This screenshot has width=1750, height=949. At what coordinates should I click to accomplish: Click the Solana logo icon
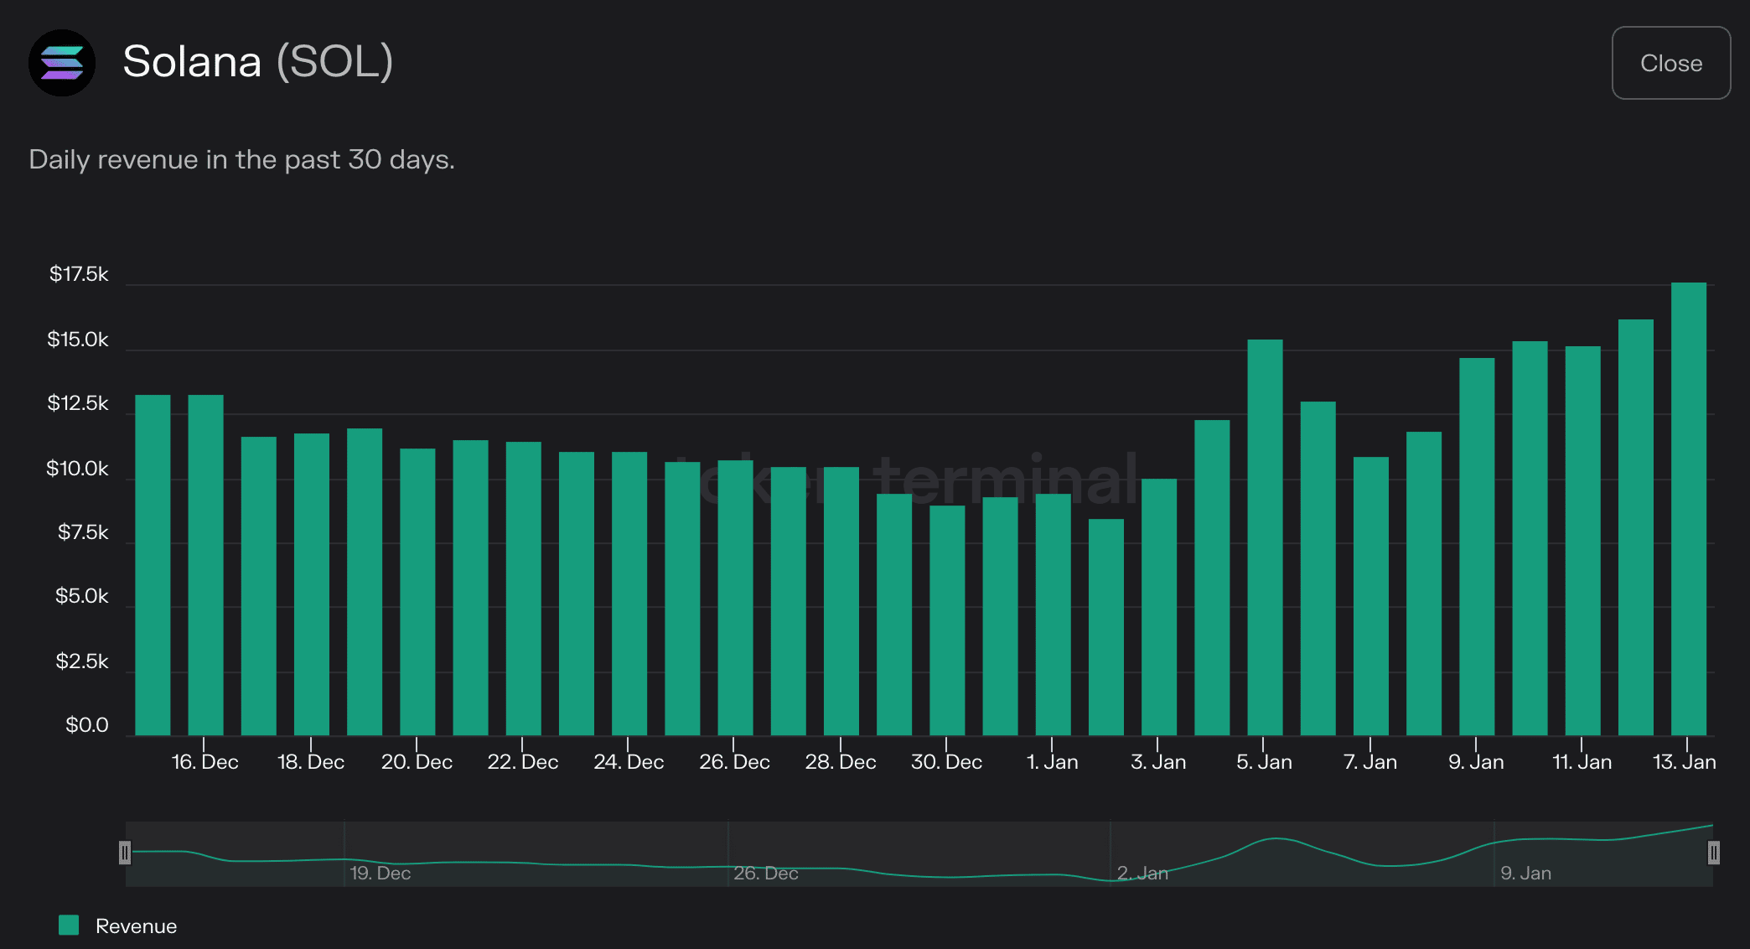pyautogui.click(x=62, y=63)
